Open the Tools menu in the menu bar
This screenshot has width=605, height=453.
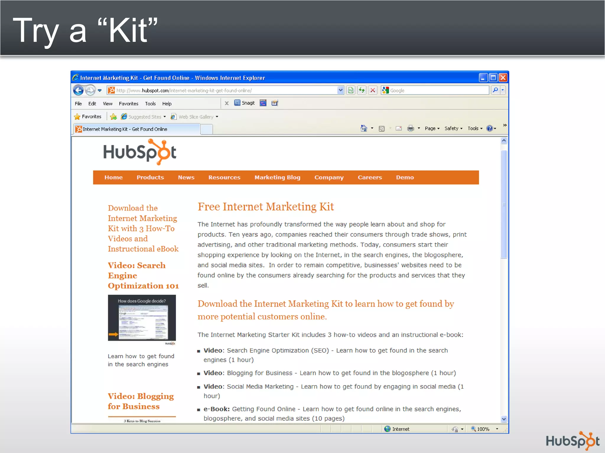(150, 104)
